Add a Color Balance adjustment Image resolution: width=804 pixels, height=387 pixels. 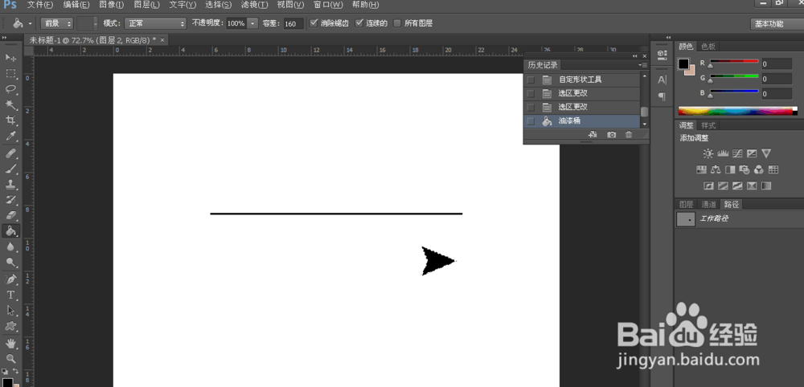716,169
